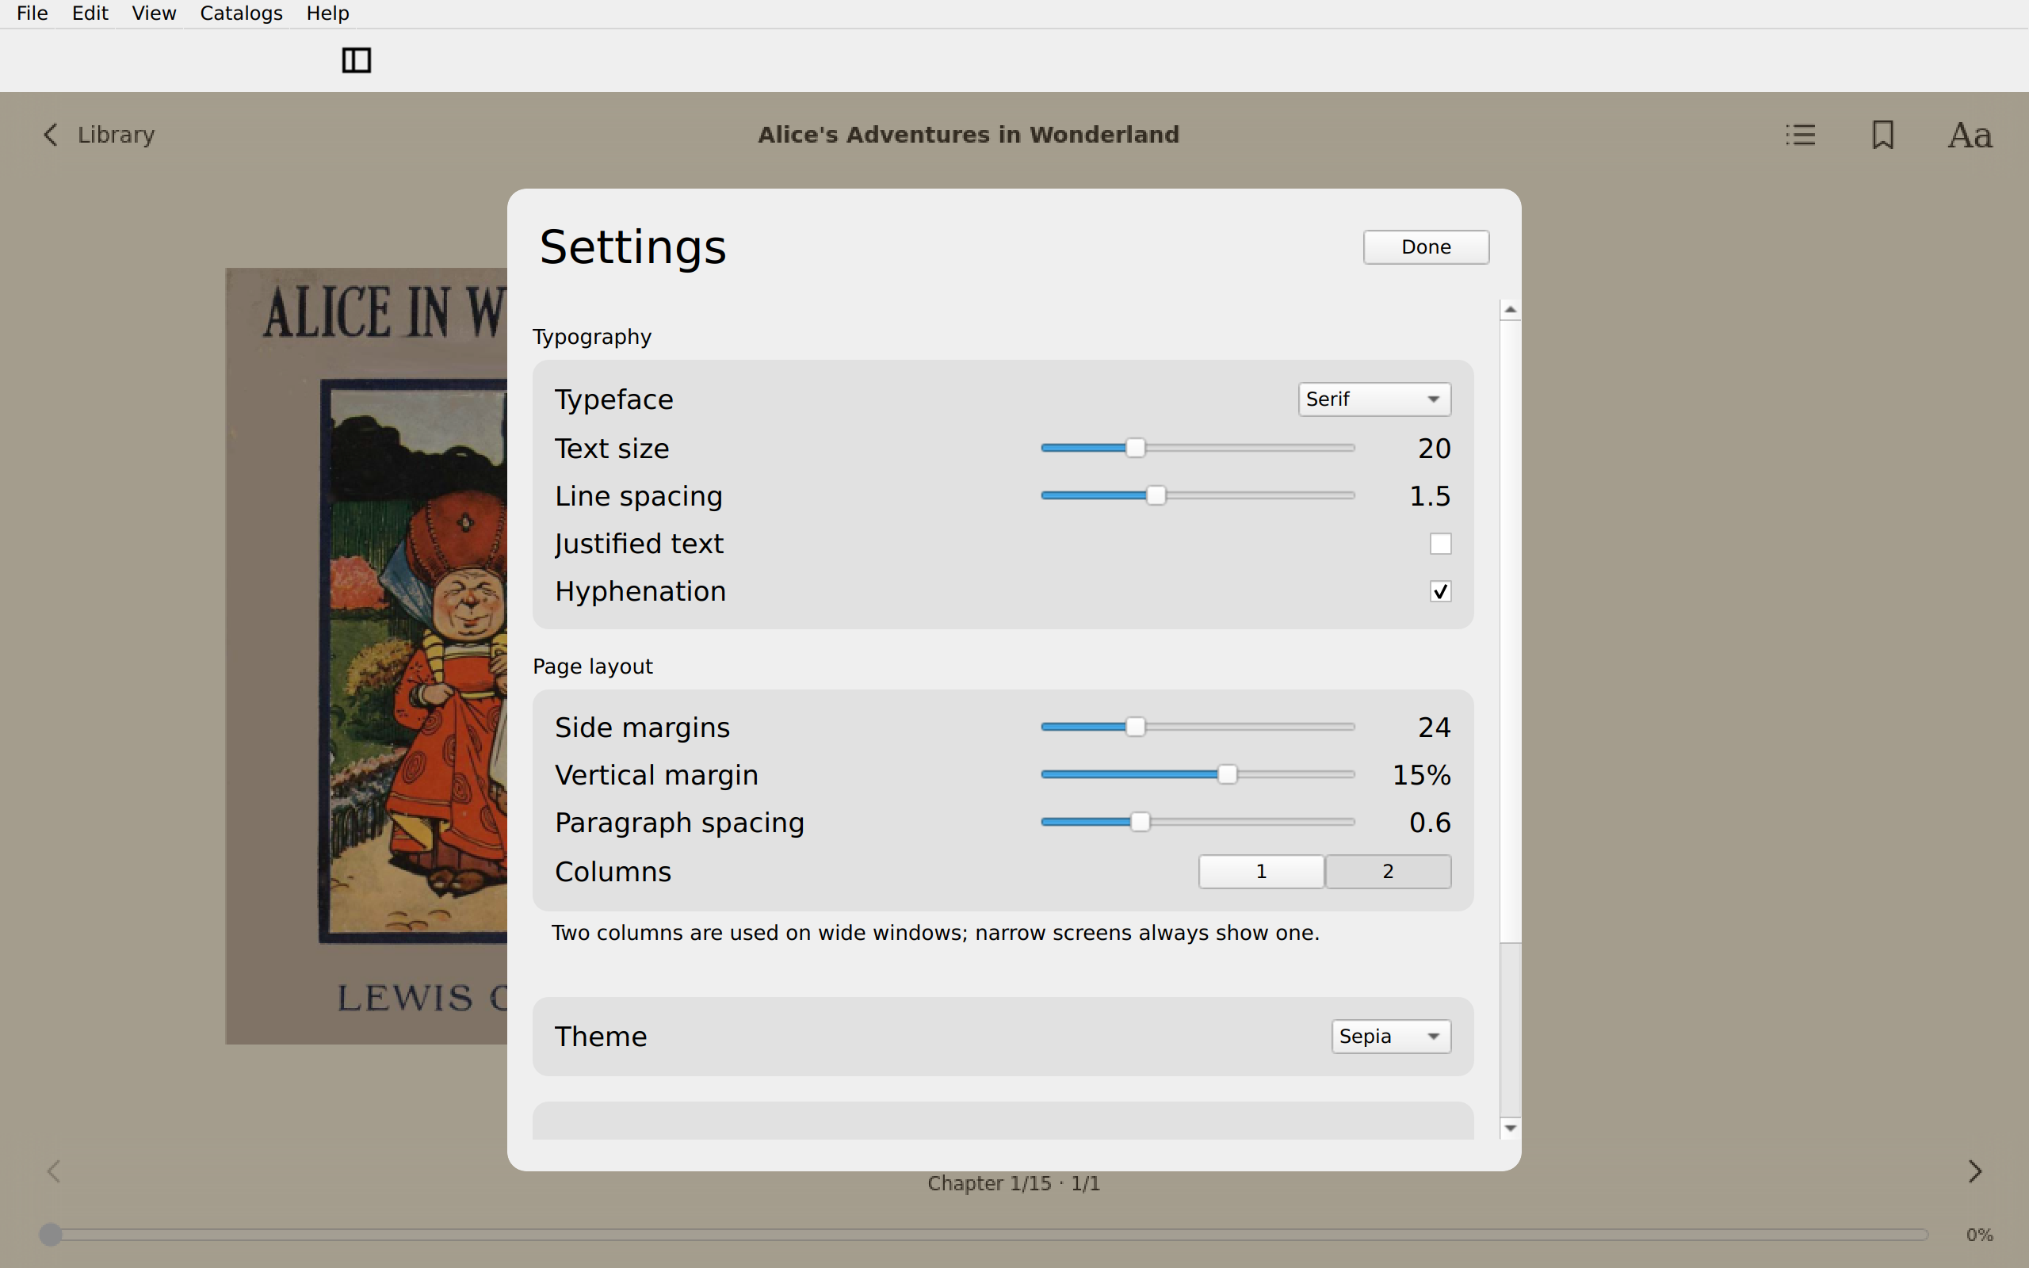The image size is (2029, 1268).
Task: Open the File menu
Action: [32, 13]
